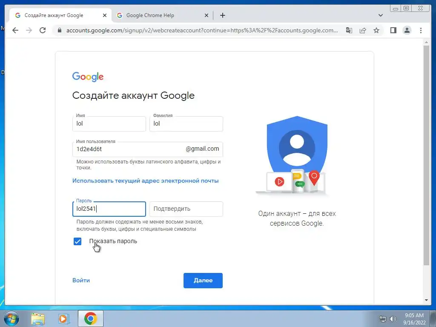Image resolution: width=436 pixels, height=327 pixels.
Task: Click the address bar URL
Action: pyautogui.click(x=202, y=30)
